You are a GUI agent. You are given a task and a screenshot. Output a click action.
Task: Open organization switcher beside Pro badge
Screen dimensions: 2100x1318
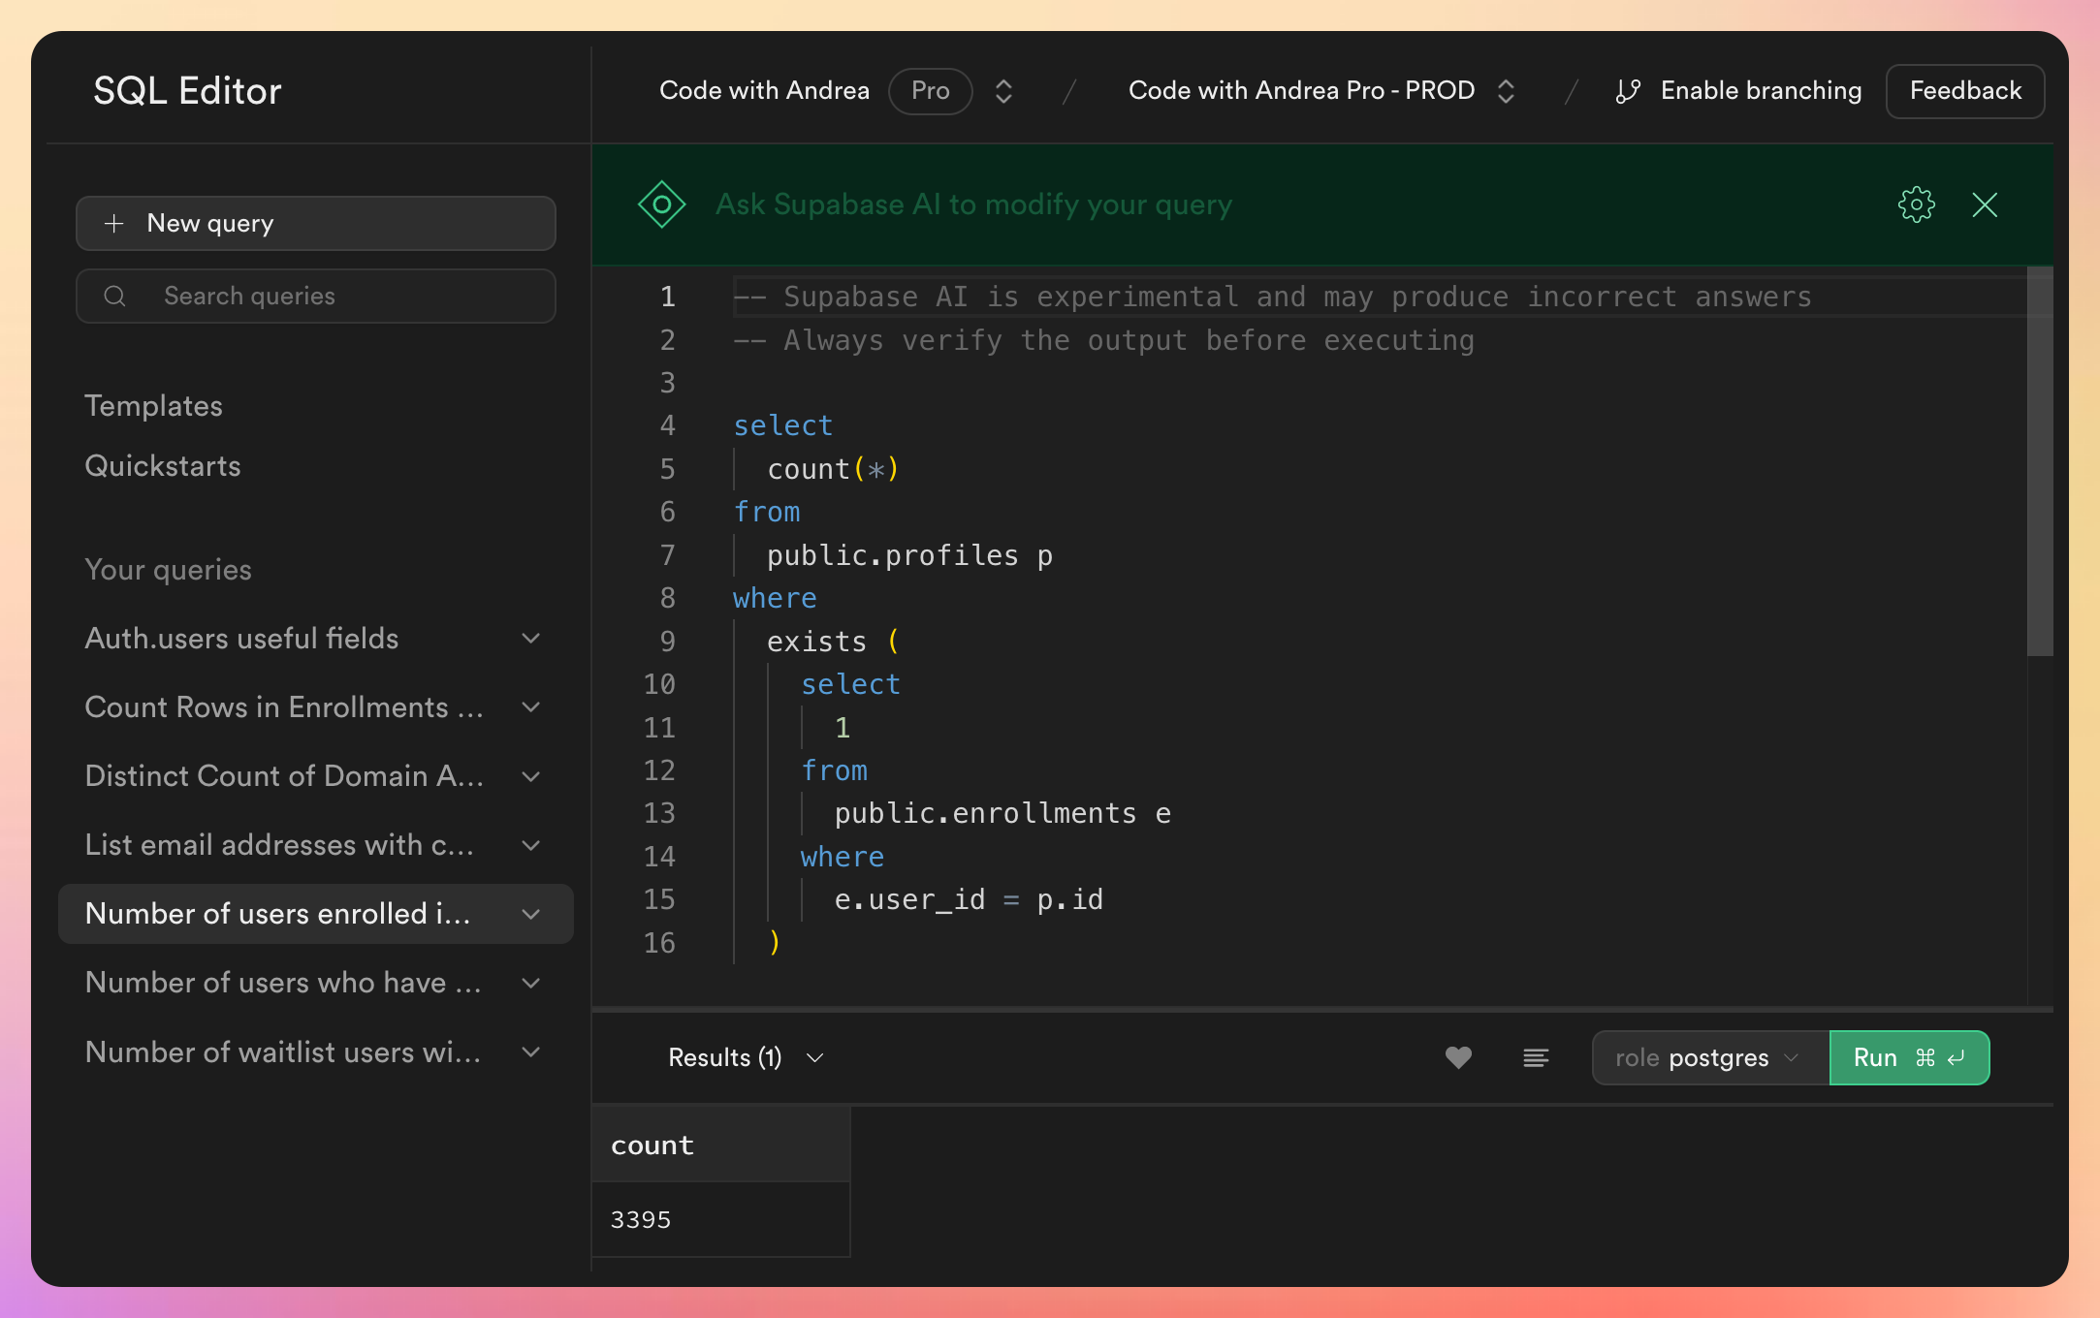point(1004,91)
